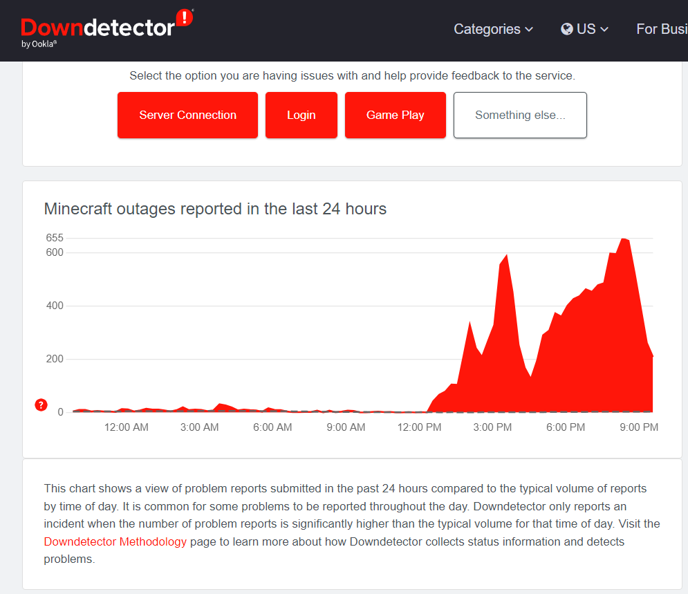This screenshot has height=594, width=688.
Task: Click the 6:00 AM x-axis label
Action: [x=272, y=427]
